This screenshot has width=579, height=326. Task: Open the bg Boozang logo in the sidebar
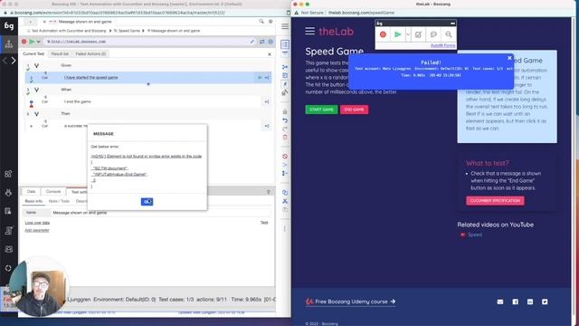9,26
